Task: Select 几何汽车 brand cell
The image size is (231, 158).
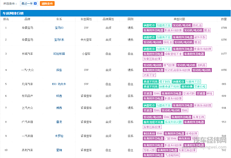Action: click(x=27, y=84)
